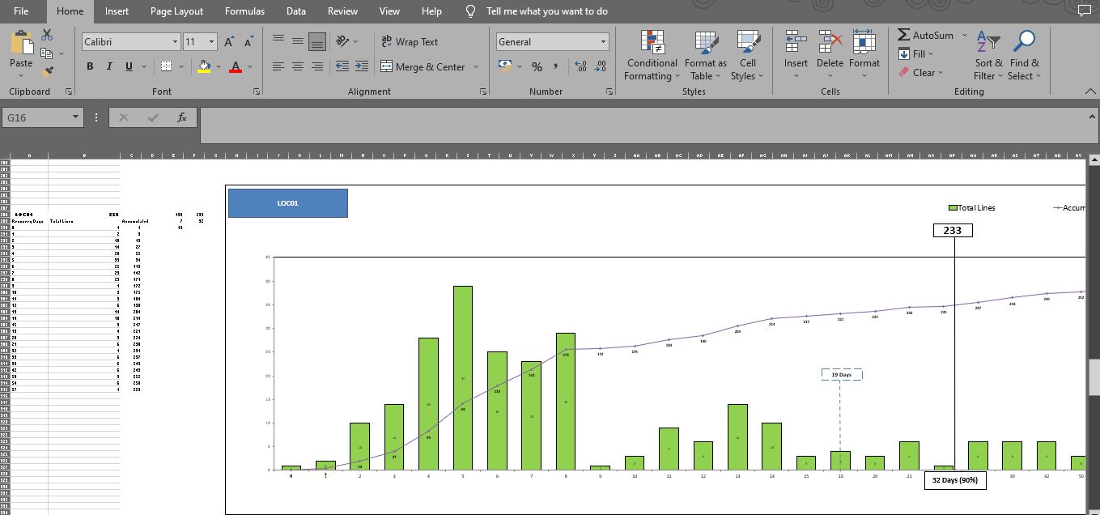
Task: Apply Comma Style format
Action: (556, 66)
